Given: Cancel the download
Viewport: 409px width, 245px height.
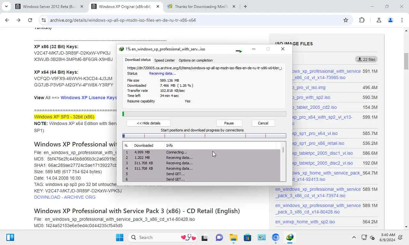Looking at the screenshot, I should pos(263,123).
